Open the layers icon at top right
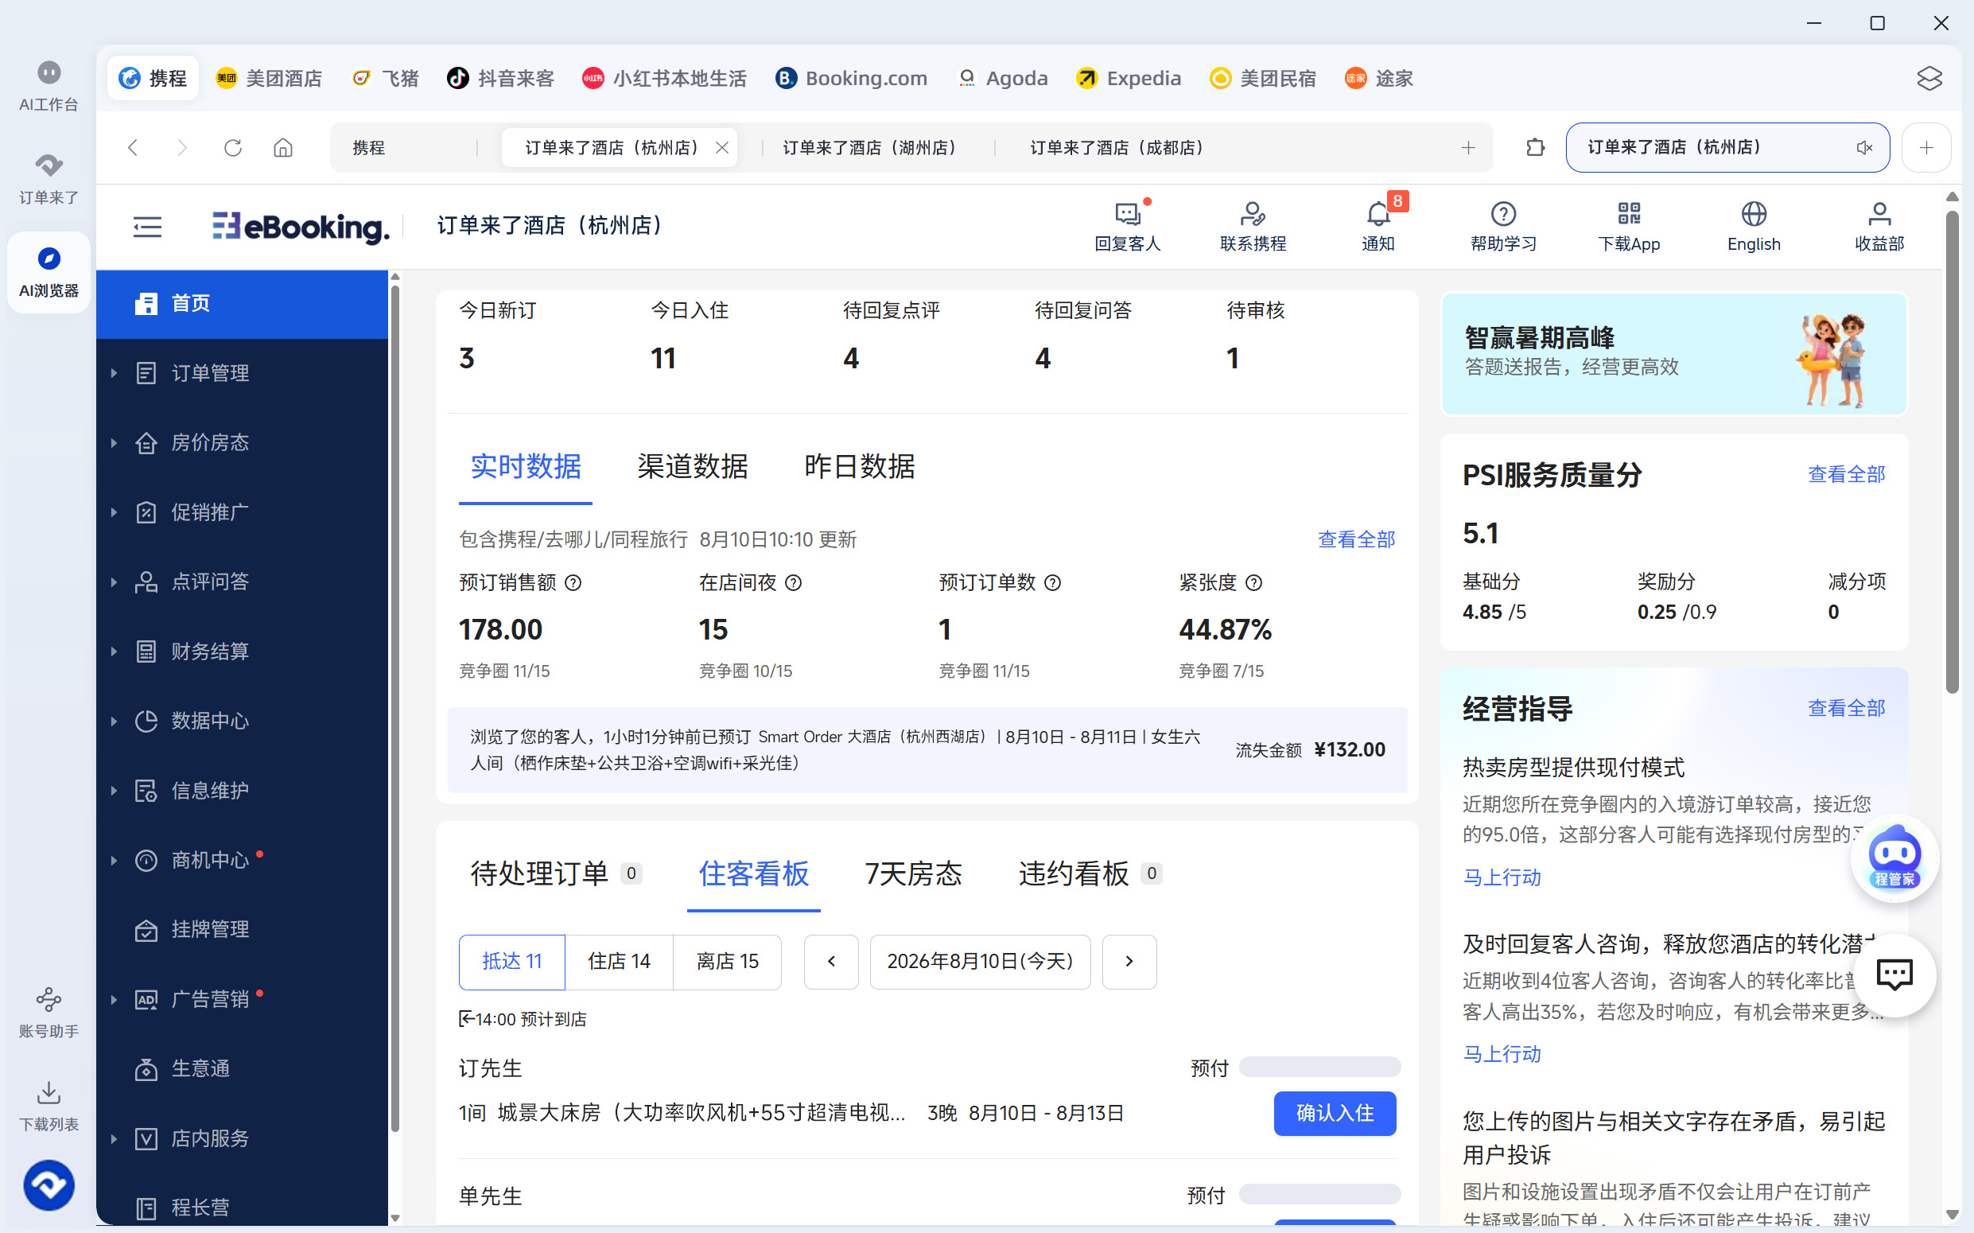The image size is (1974, 1233). 1929,78
